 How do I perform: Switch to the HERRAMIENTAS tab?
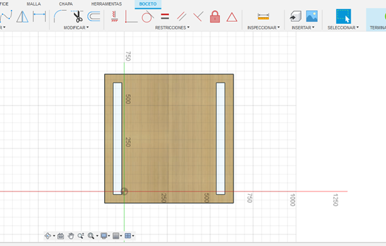(x=106, y=4)
